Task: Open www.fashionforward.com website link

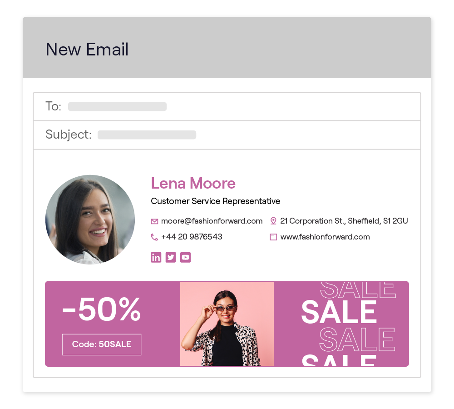Action: pyautogui.click(x=325, y=237)
